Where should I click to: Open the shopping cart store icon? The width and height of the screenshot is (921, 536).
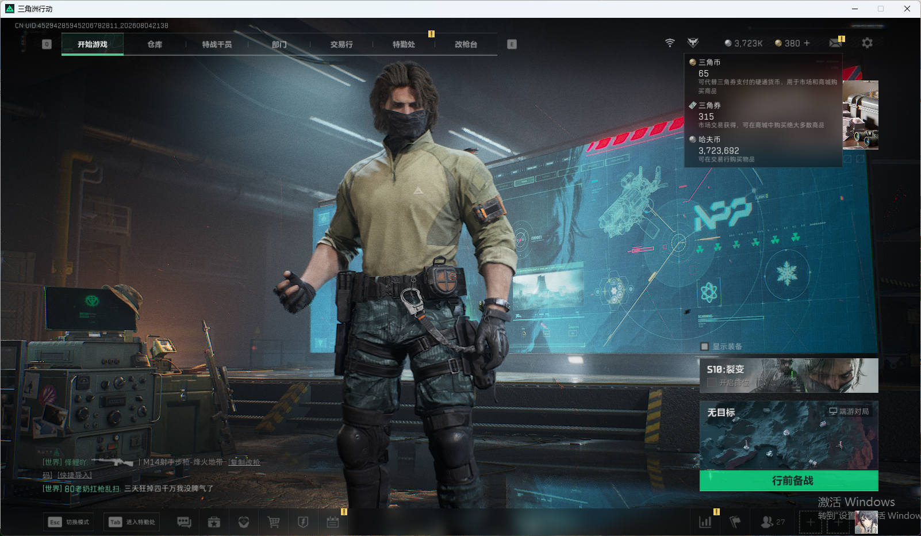click(x=274, y=522)
